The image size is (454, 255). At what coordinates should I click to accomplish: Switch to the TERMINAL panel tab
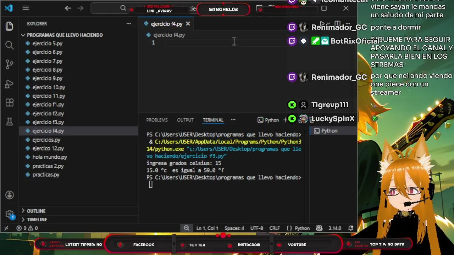click(213, 120)
